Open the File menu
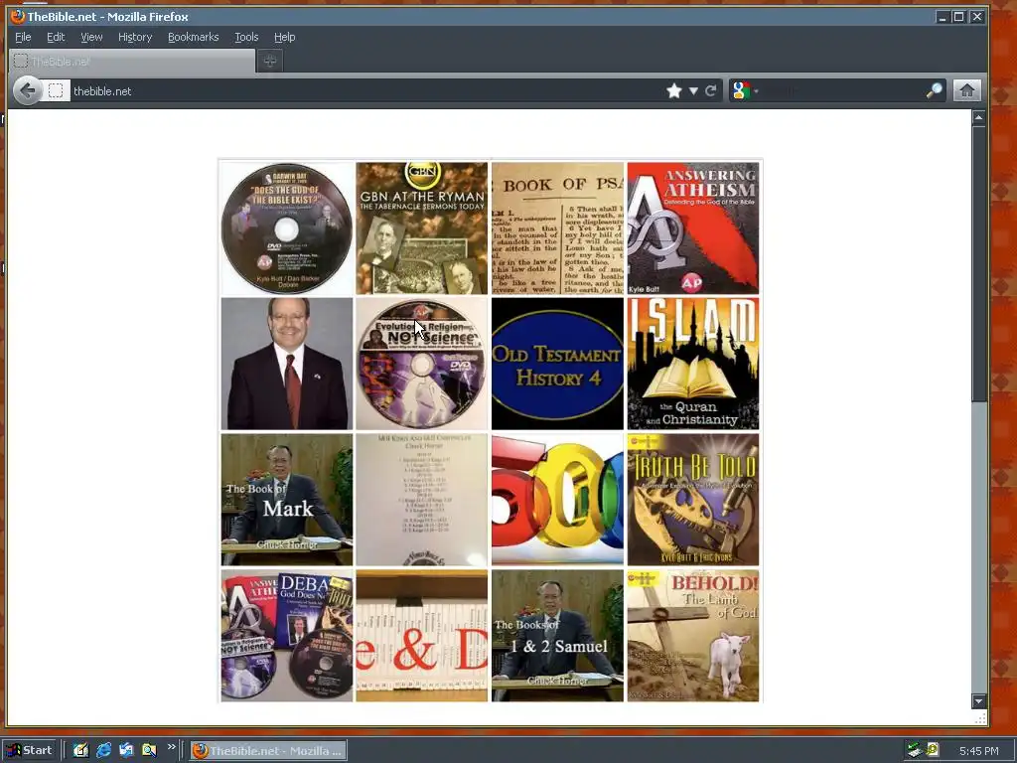 [23, 37]
